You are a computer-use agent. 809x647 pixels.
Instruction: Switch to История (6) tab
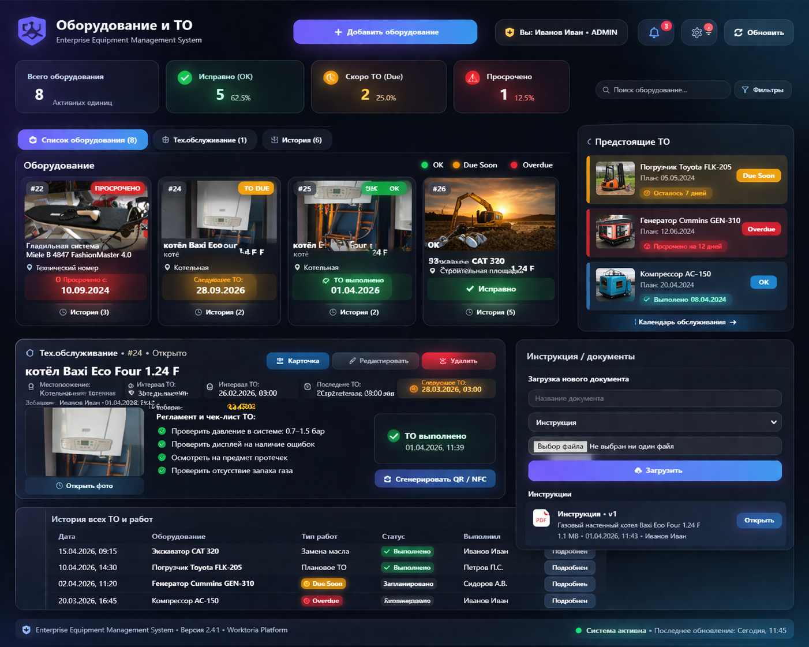click(297, 140)
